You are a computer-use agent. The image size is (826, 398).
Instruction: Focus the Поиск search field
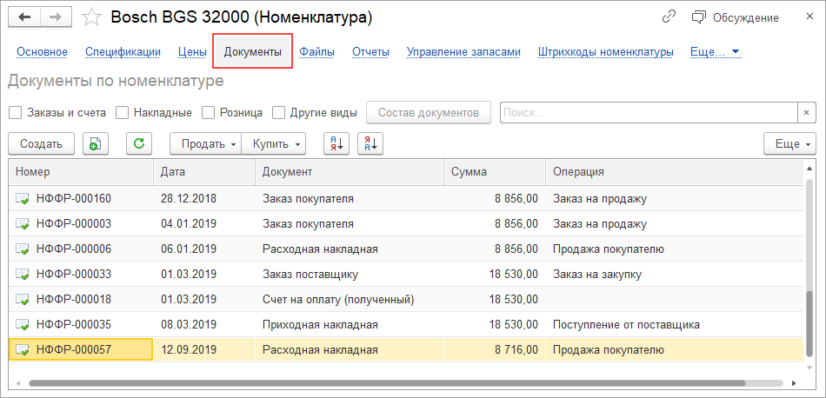click(x=648, y=112)
